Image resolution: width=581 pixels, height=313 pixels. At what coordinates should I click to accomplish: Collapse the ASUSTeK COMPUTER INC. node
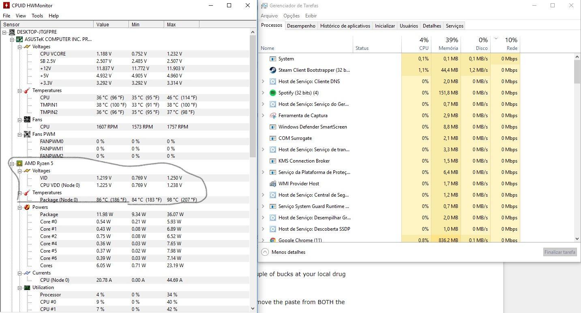click(x=12, y=39)
